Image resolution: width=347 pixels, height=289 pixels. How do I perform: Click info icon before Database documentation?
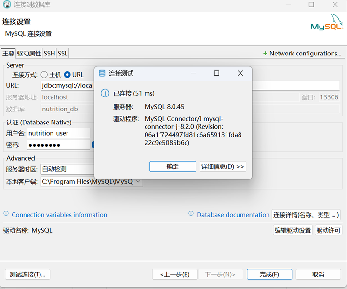coord(191,213)
